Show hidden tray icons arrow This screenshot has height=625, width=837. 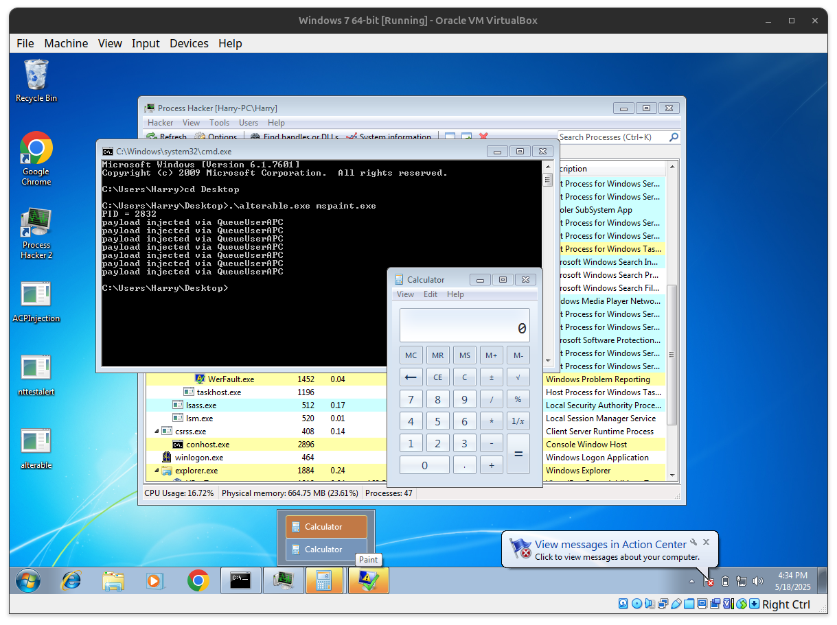pyautogui.click(x=691, y=581)
